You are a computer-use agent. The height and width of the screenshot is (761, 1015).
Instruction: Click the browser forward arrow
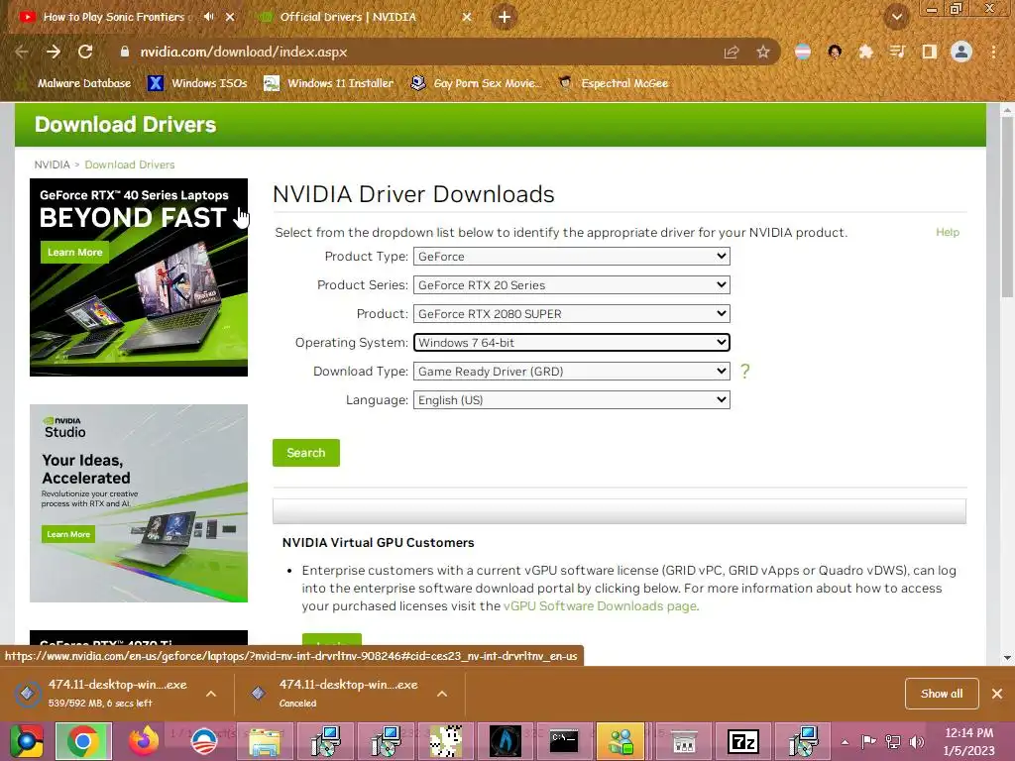coord(54,52)
